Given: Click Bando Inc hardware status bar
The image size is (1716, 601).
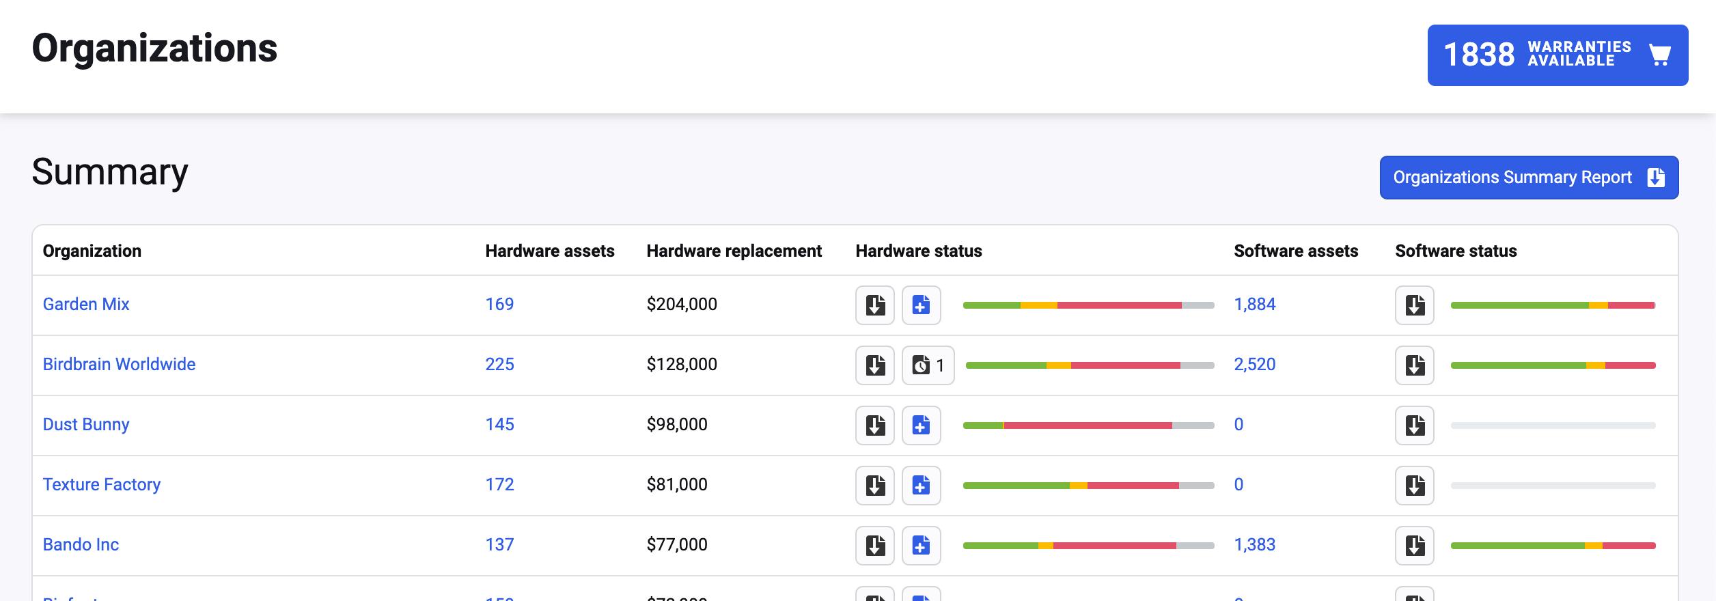Looking at the screenshot, I should [x=1089, y=546].
